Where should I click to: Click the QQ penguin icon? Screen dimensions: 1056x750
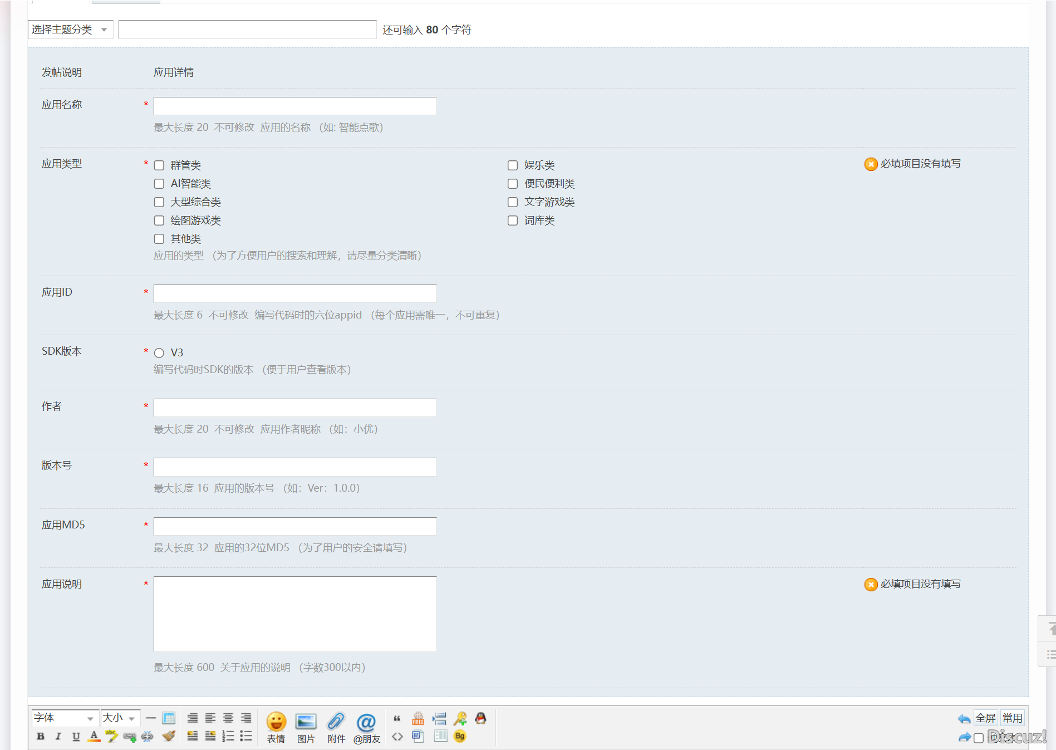[x=480, y=718]
